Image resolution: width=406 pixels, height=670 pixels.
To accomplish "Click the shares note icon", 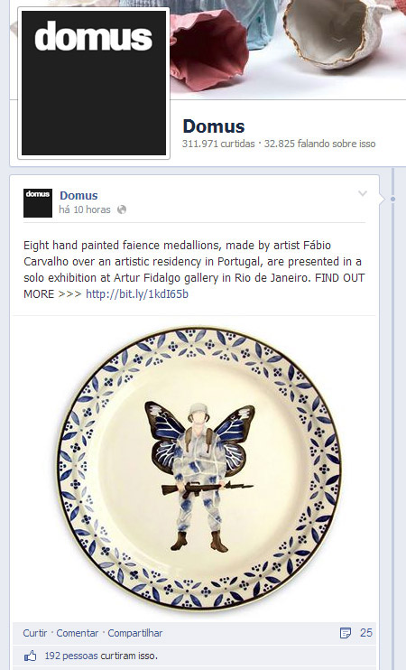I will click(x=346, y=633).
